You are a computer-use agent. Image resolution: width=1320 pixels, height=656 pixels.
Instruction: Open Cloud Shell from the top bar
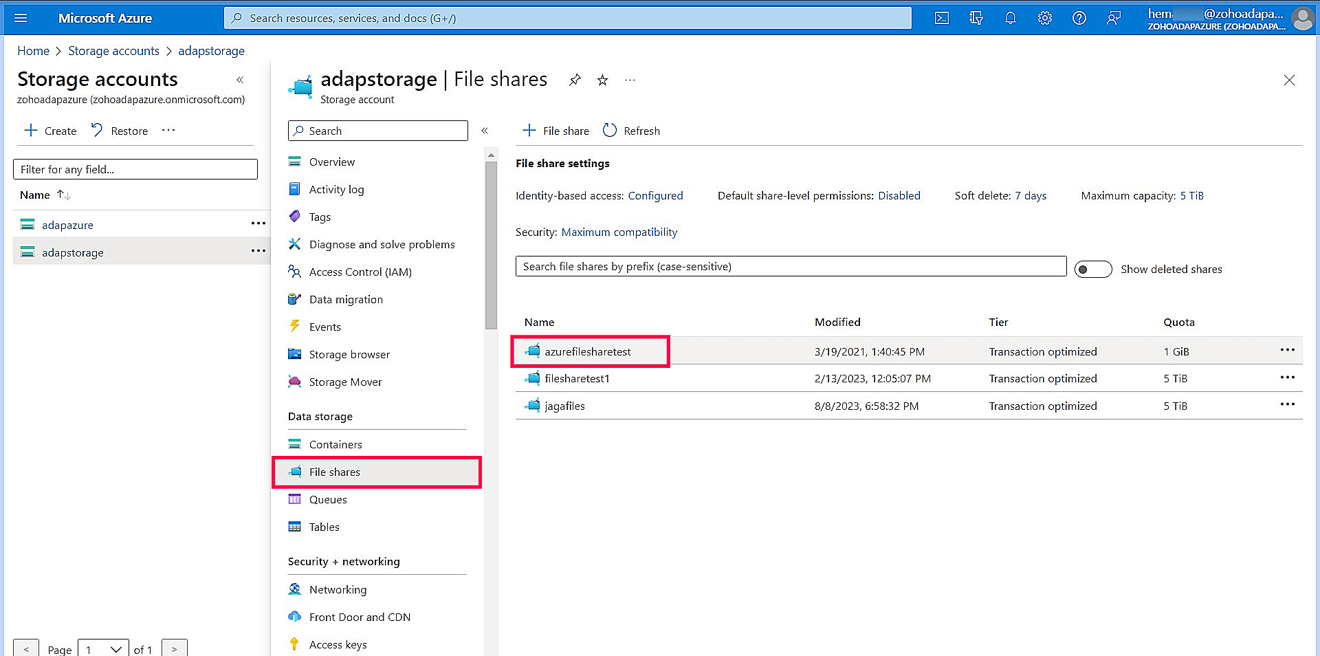pos(941,18)
